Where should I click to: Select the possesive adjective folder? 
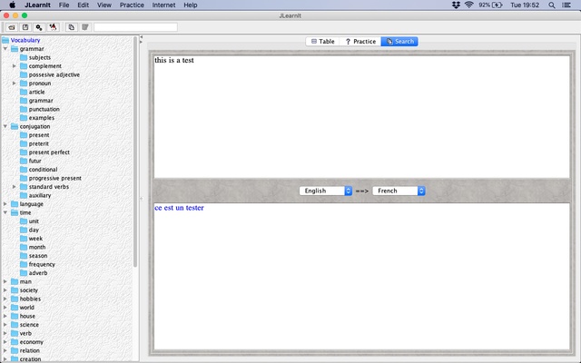click(50, 74)
